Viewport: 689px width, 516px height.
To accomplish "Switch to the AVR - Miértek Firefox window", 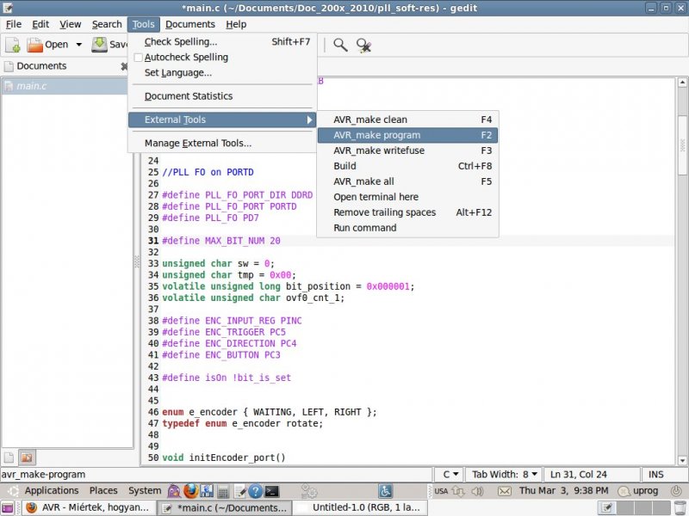I will tap(88, 507).
